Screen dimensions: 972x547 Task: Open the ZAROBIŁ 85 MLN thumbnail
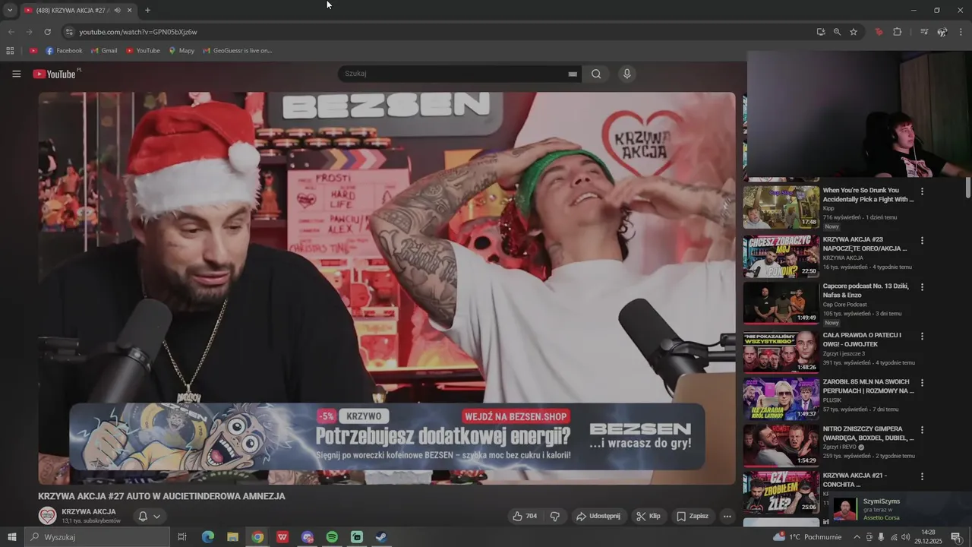click(781, 398)
